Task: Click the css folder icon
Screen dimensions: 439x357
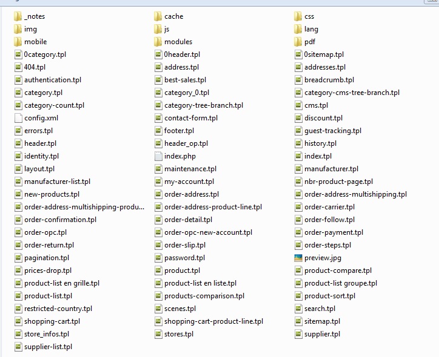Action: pos(298,16)
